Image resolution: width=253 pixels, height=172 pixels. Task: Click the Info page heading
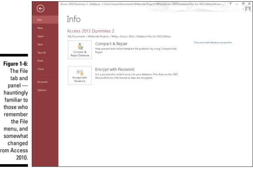74,19
